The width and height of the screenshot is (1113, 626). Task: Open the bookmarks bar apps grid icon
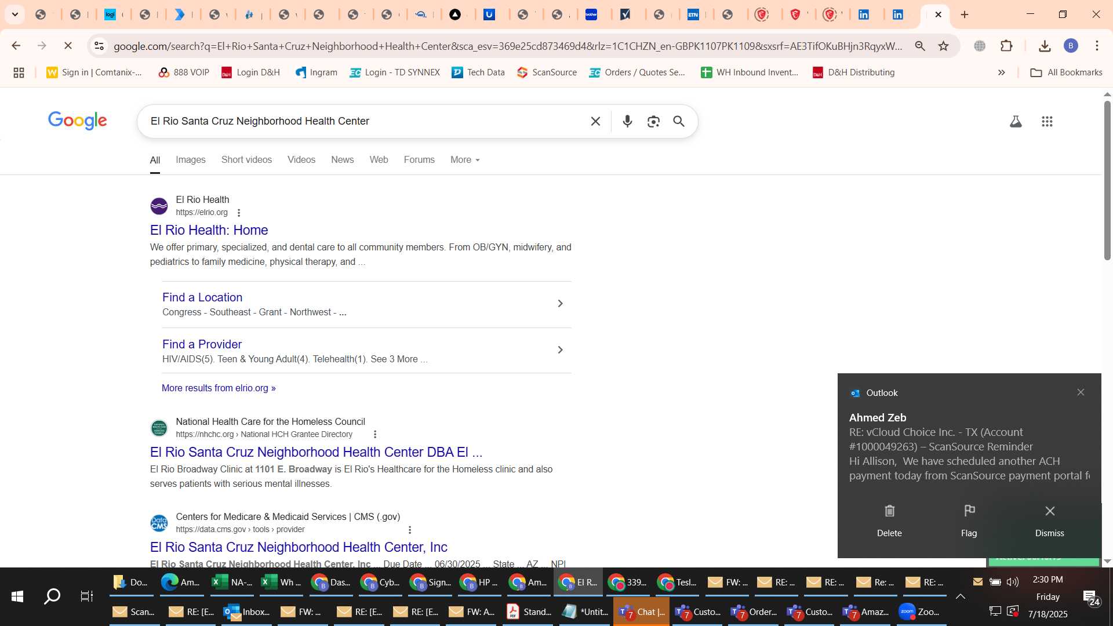[x=19, y=72]
